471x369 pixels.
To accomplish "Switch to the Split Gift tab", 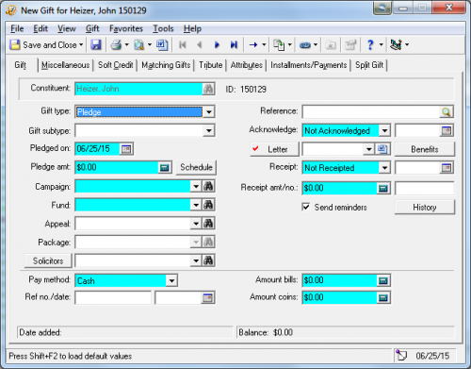I will pos(369,65).
